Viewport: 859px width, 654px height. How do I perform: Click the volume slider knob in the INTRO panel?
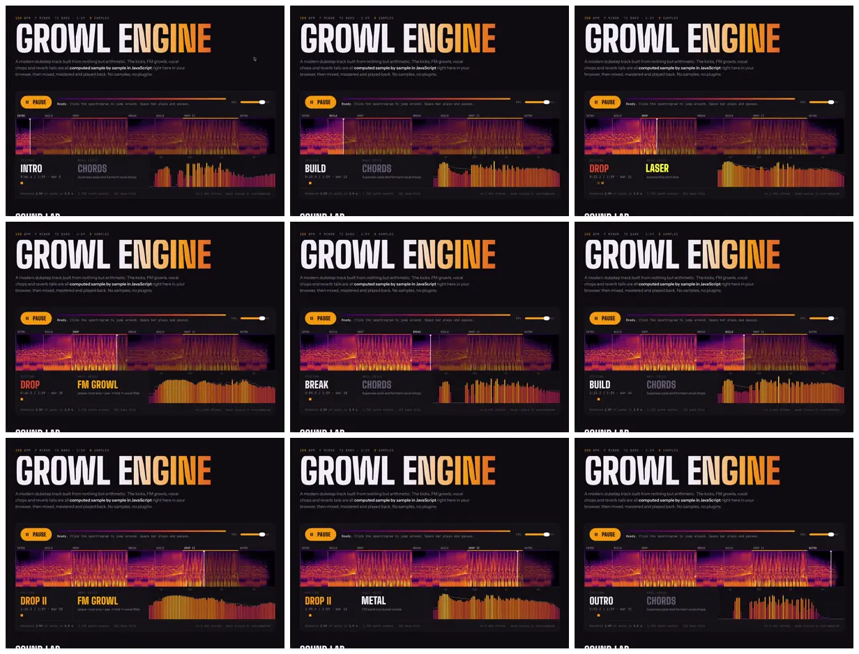click(262, 102)
